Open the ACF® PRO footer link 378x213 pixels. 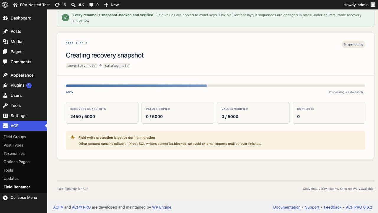[x=81, y=207]
